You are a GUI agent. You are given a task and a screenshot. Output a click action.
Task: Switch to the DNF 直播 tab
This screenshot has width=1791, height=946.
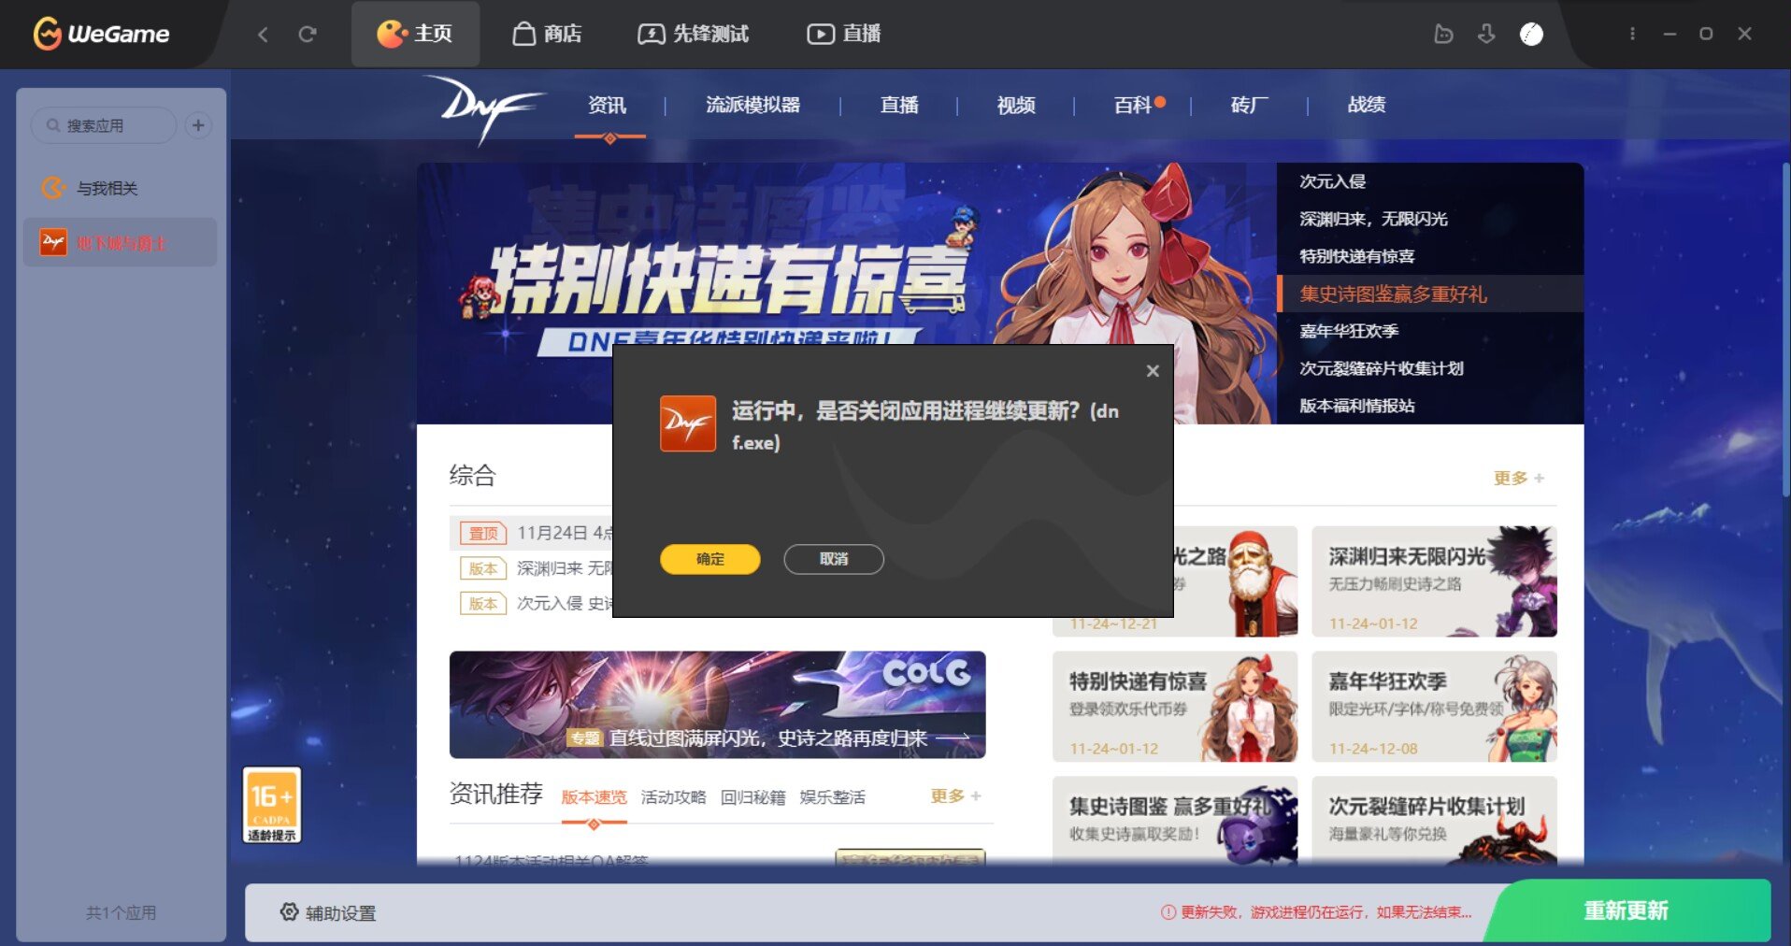tap(899, 106)
